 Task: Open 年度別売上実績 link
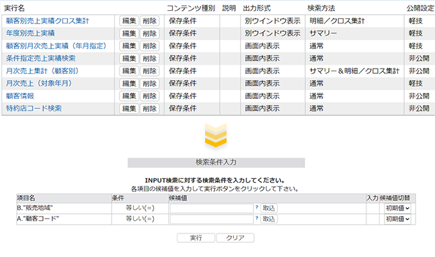tap(30, 34)
